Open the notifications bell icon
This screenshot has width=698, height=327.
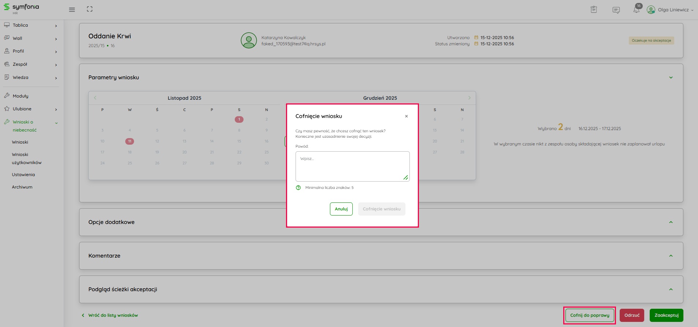[636, 10]
